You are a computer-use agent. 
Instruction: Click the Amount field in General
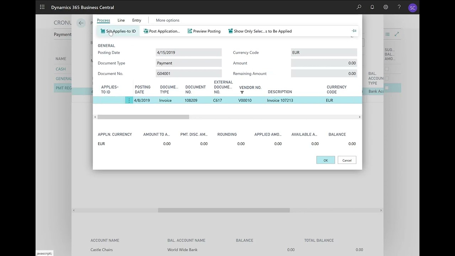[324, 63]
